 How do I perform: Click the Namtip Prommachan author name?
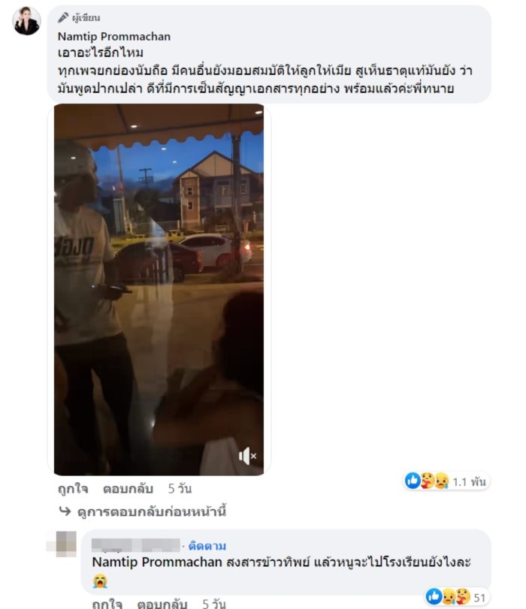tap(114, 37)
